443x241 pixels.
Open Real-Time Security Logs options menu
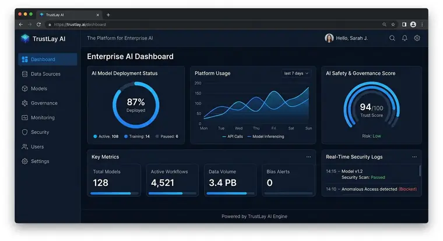point(414,157)
